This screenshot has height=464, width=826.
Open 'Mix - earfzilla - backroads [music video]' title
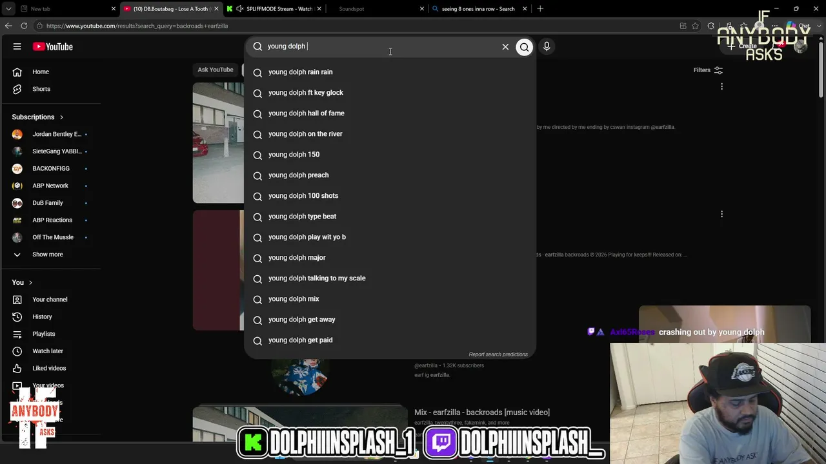(x=482, y=412)
